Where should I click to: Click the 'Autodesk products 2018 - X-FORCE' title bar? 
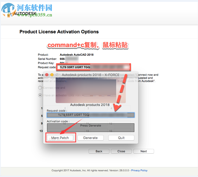coord(91,75)
